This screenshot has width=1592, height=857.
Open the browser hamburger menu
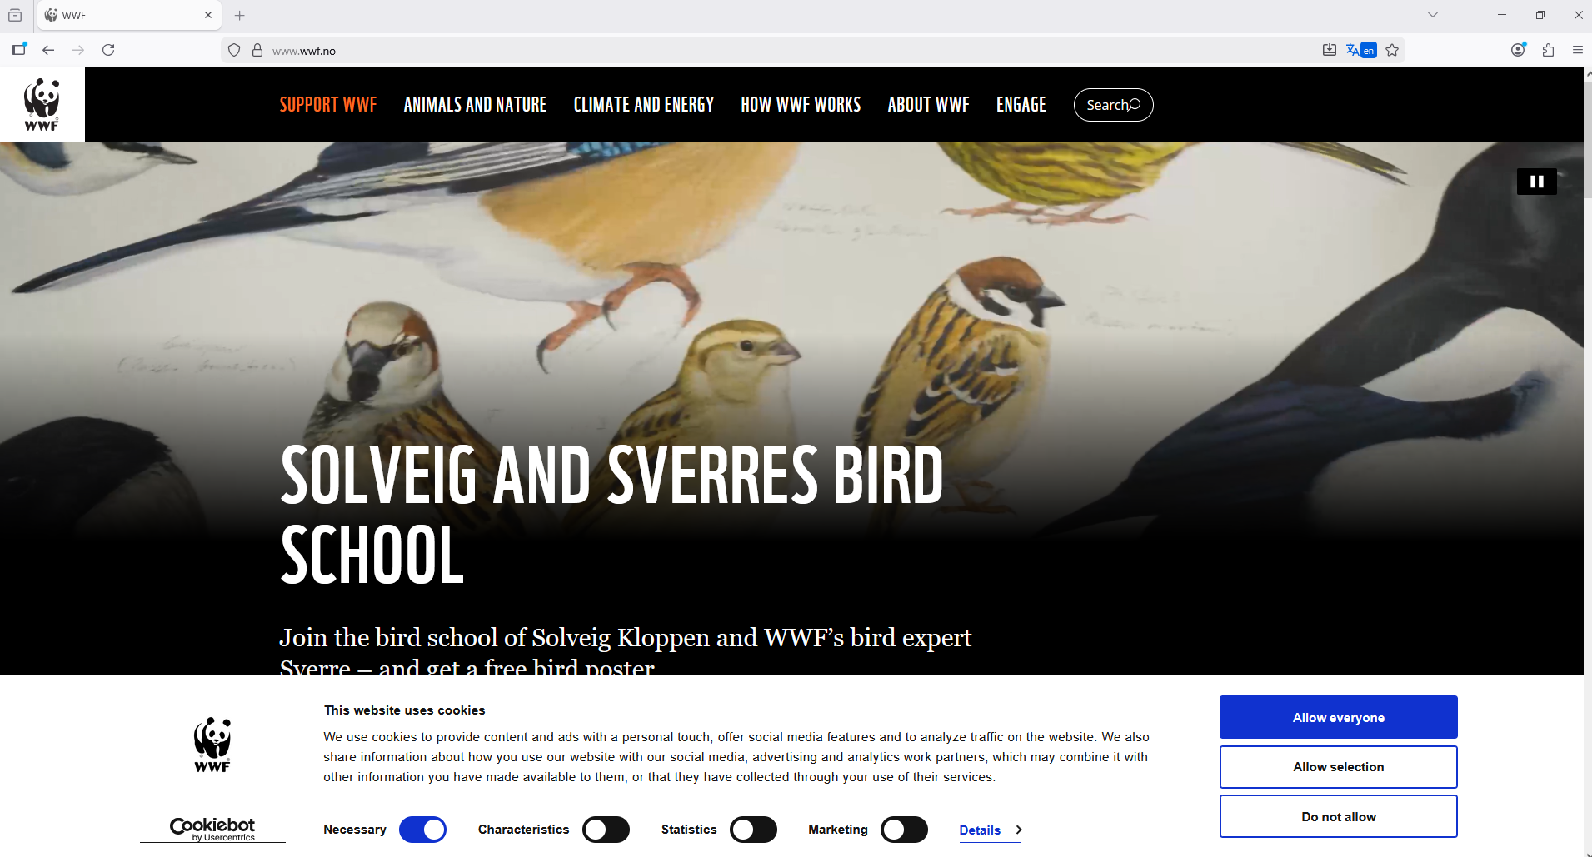[1577, 50]
